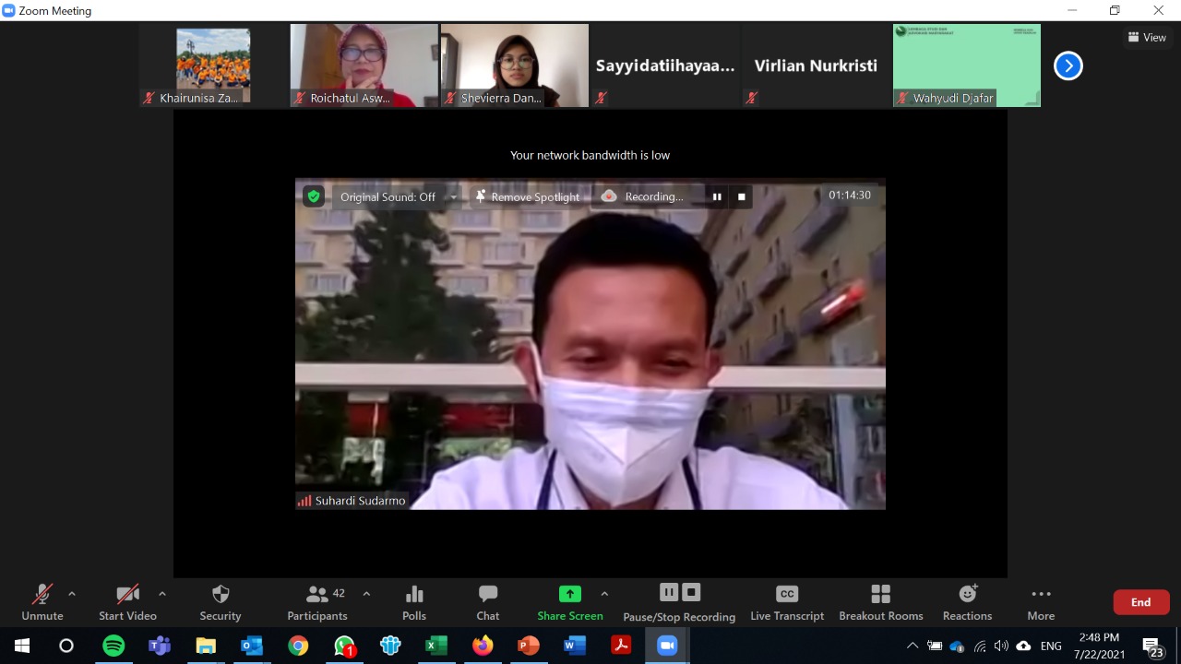Expand audio options arrow beside Unmute
This screenshot has width=1181, height=664.
coord(72,594)
